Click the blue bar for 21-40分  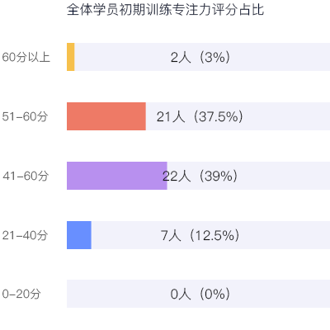tap(79, 235)
